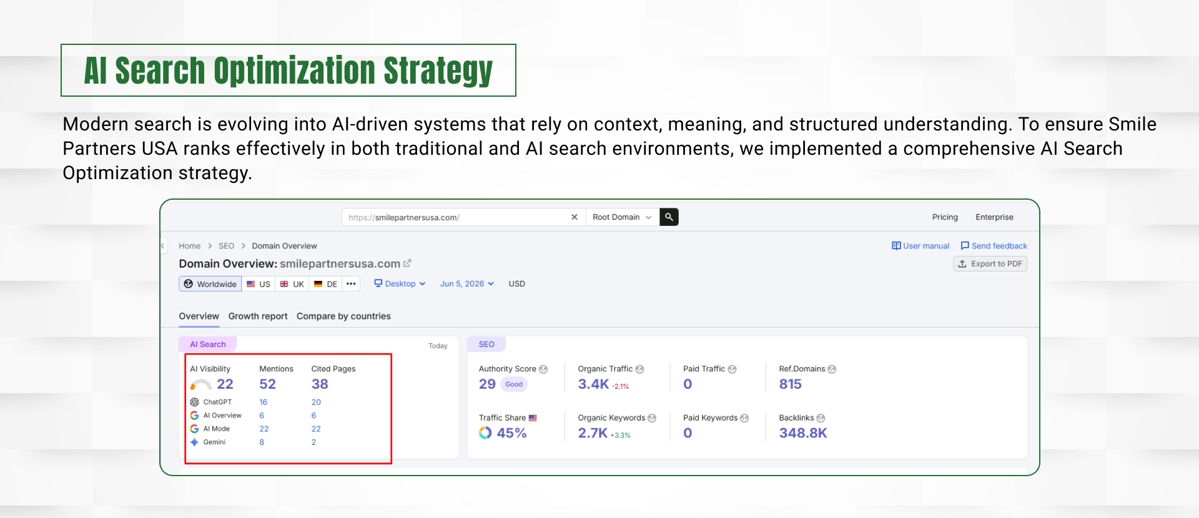Screen dimensions: 1199x518
Task: Open more countries with the three-dot button
Action: click(x=351, y=284)
